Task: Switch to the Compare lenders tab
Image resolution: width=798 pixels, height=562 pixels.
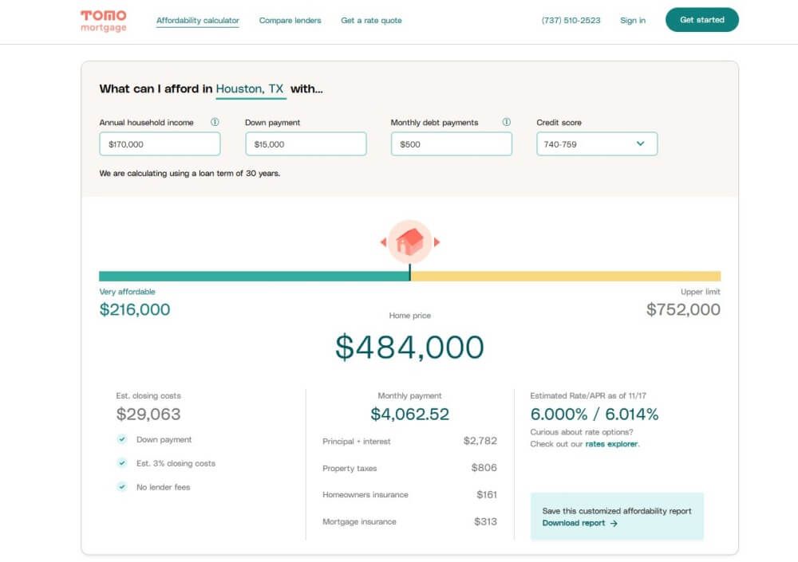Action: (290, 21)
